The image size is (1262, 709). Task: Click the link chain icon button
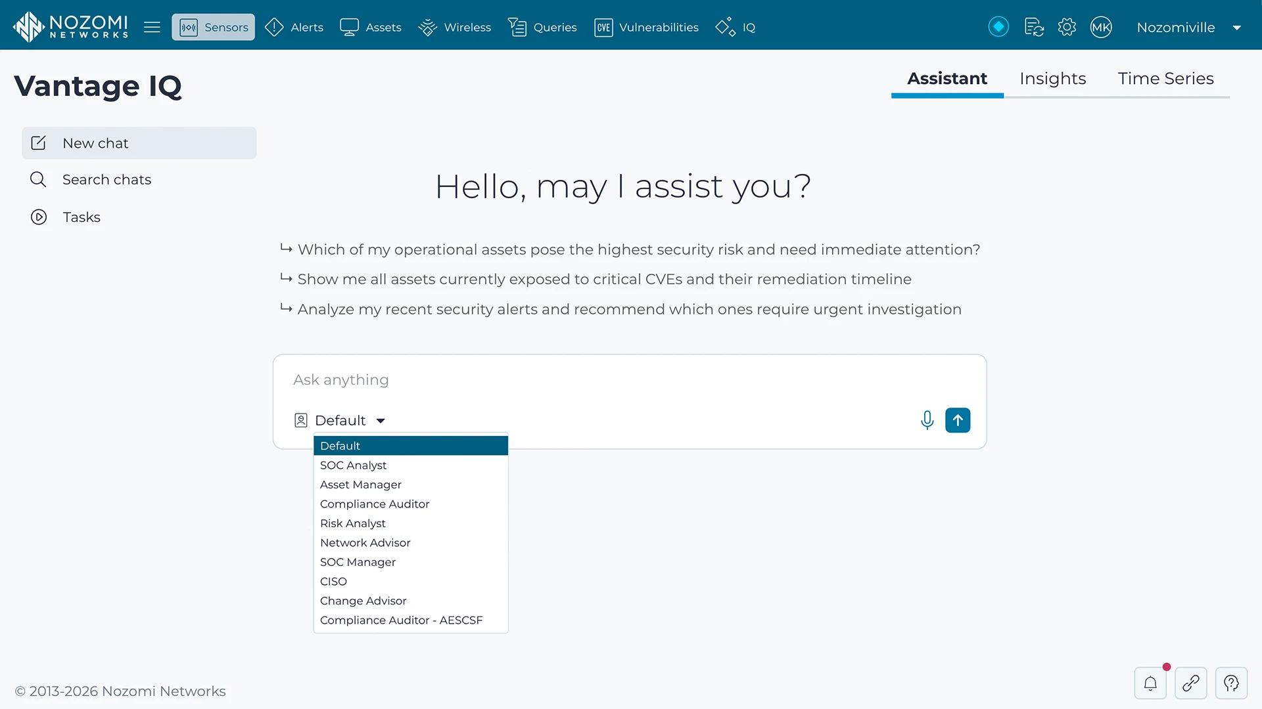pos(1191,683)
